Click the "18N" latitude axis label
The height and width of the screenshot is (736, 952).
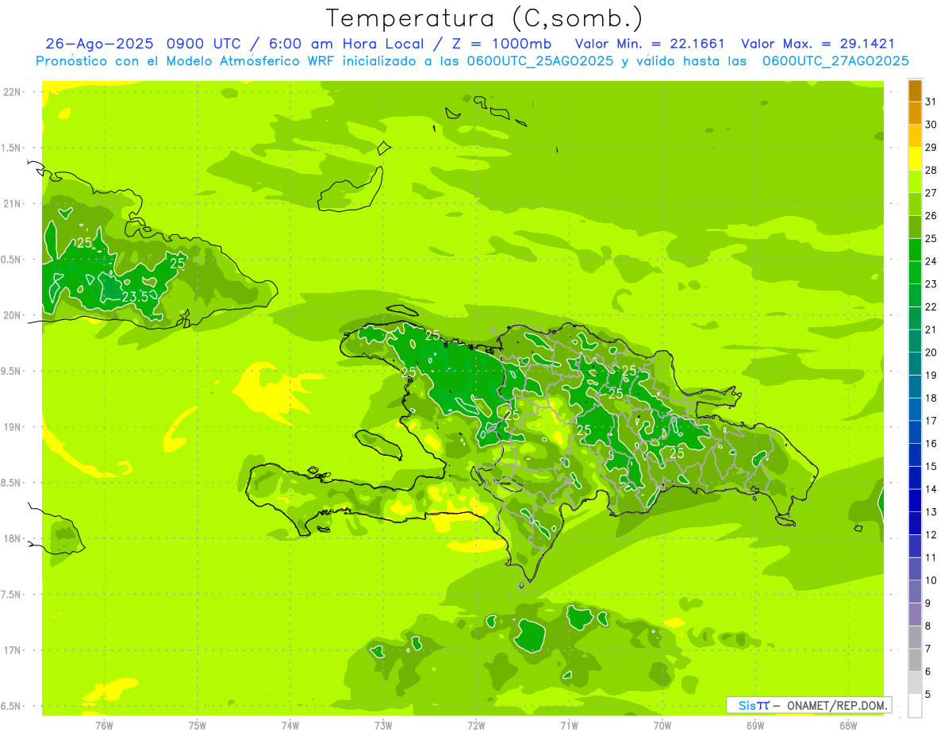coord(12,539)
